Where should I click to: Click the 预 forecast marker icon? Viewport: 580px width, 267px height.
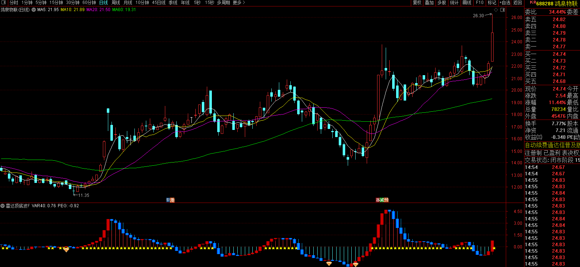pos(386,200)
